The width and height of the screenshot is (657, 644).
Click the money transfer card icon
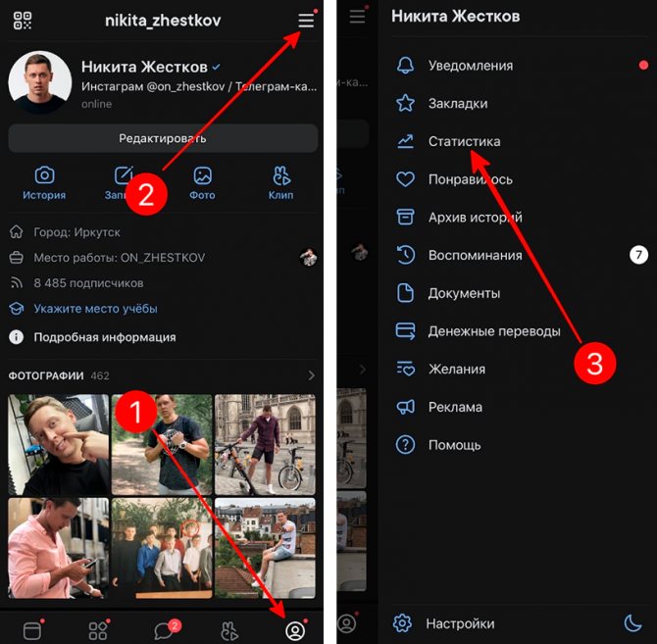[405, 330]
